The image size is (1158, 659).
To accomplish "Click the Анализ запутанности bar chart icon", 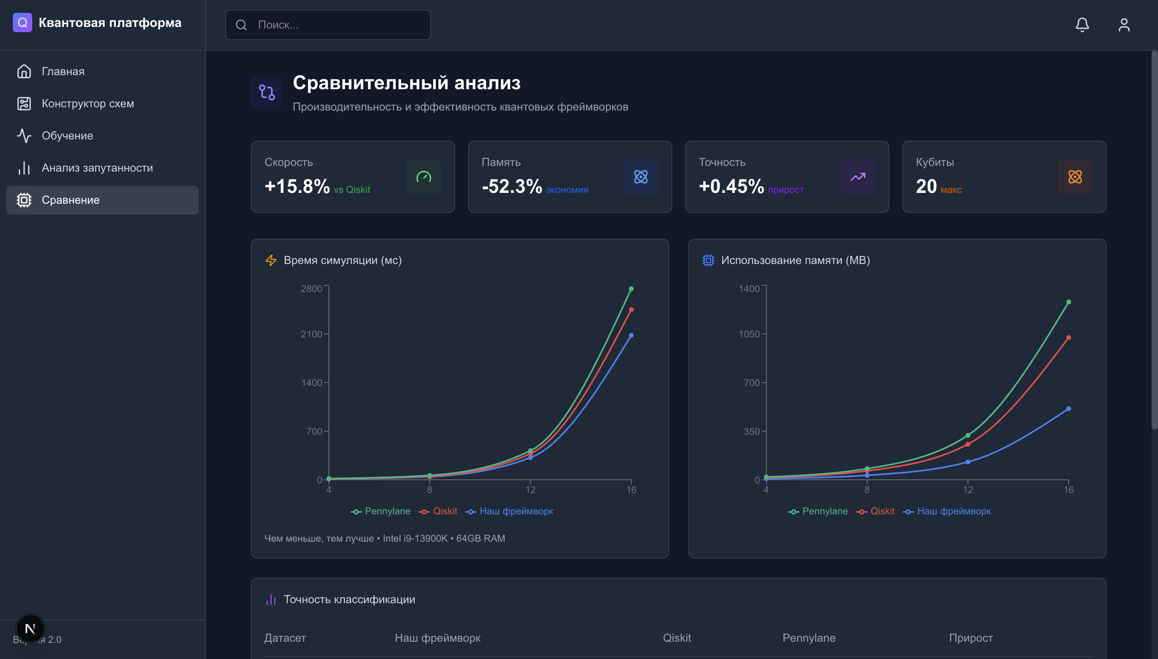I will pyautogui.click(x=24, y=168).
